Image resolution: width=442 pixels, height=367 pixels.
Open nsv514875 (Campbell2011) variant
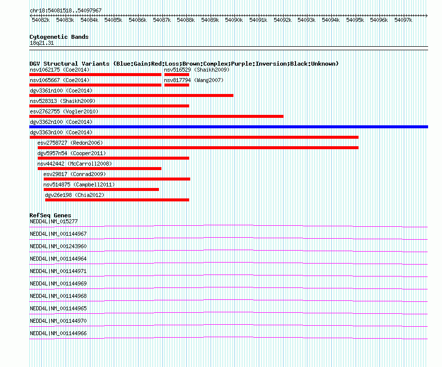79,184
